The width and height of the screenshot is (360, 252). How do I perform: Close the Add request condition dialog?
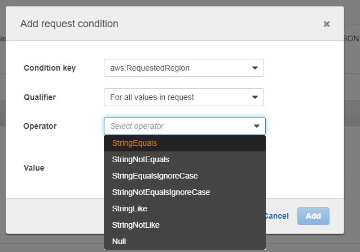pyautogui.click(x=326, y=24)
